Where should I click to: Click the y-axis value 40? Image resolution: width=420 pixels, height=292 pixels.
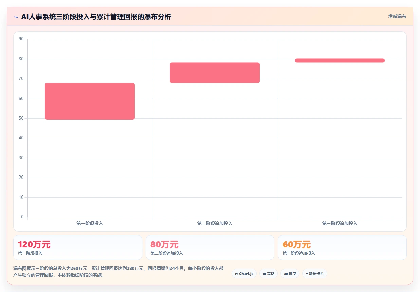(x=21, y=138)
